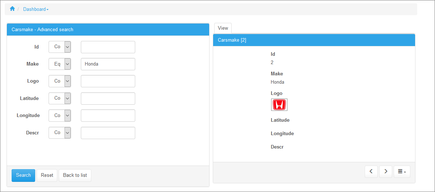Click the Logo label in view panel
The width and height of the screenshot is (435, 192).
[277, 93]
